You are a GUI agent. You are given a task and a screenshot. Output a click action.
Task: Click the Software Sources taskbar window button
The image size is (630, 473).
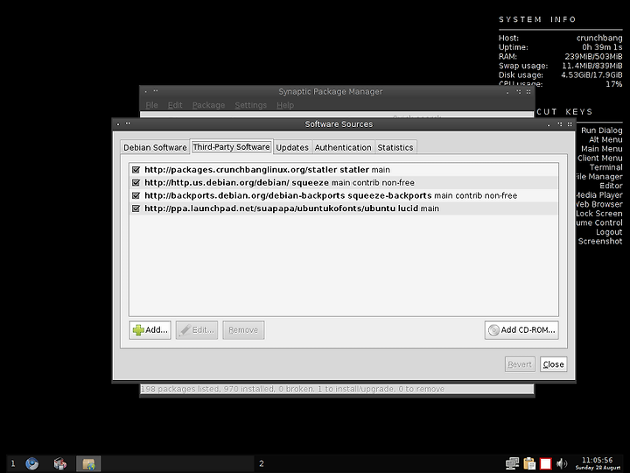[88, 463]
